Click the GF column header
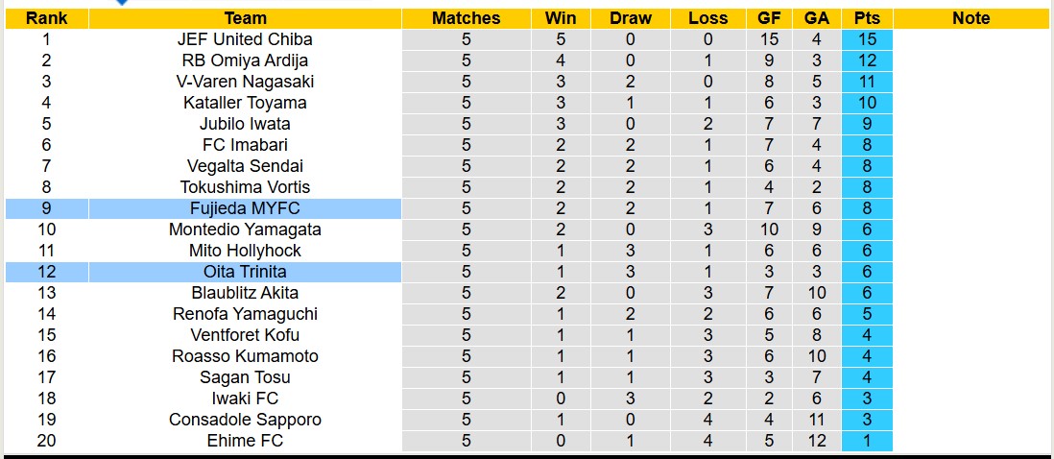The image size is (1054, 459). point(769,18)
